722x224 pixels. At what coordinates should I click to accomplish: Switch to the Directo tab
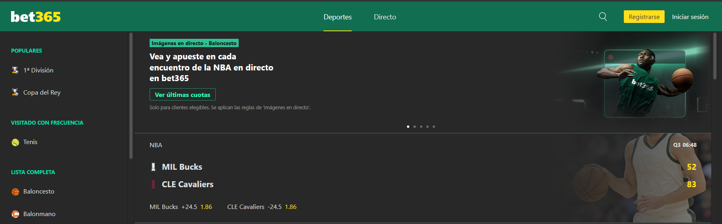pyautogui.click(x=385, y=17)
